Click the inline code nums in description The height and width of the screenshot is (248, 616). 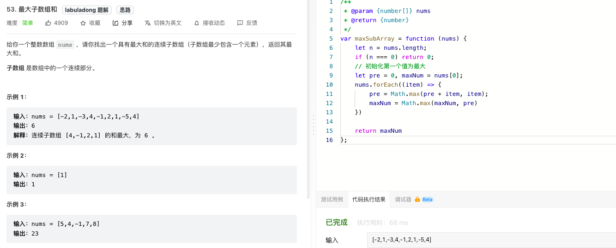point(65,45)
